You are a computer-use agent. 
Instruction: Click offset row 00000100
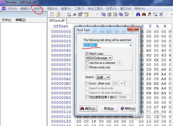coord(61,107)
